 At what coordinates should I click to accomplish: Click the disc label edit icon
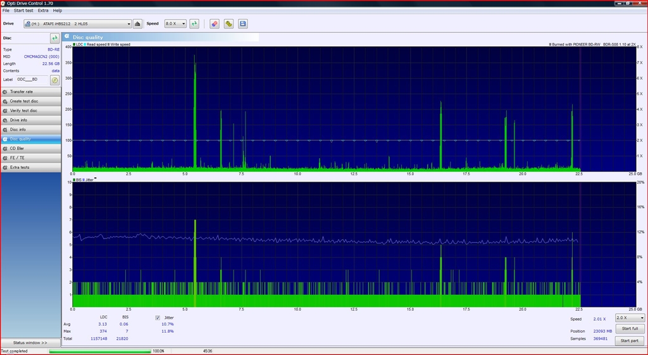[x=54, y=80]
